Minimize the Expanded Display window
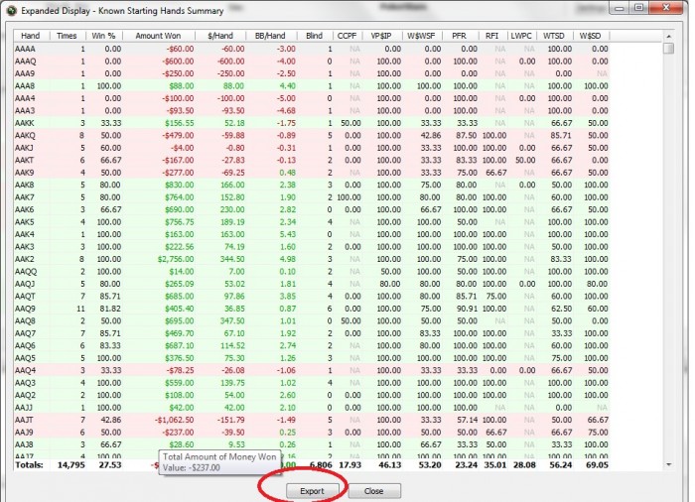695x502 pixels. coord(620,8)
